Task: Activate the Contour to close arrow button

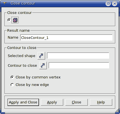Action: [x=43, y=65]
